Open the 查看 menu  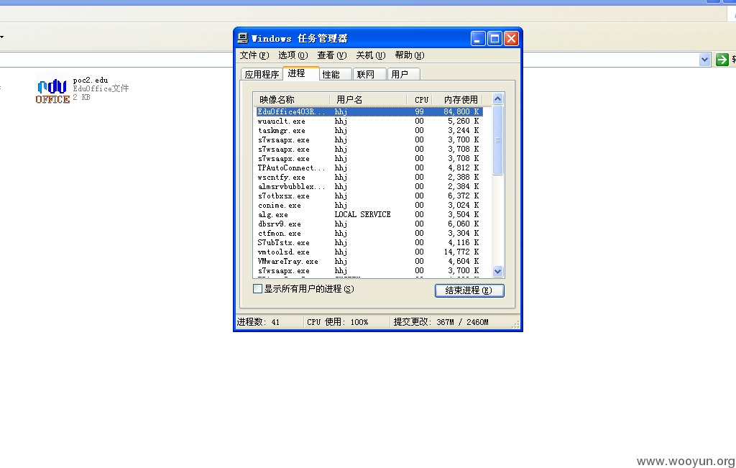[x=332, y=55]
